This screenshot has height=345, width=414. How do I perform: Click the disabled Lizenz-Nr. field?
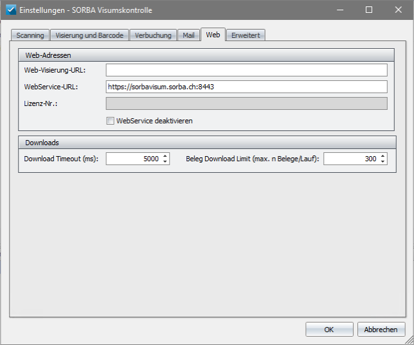tap(247, 103)
